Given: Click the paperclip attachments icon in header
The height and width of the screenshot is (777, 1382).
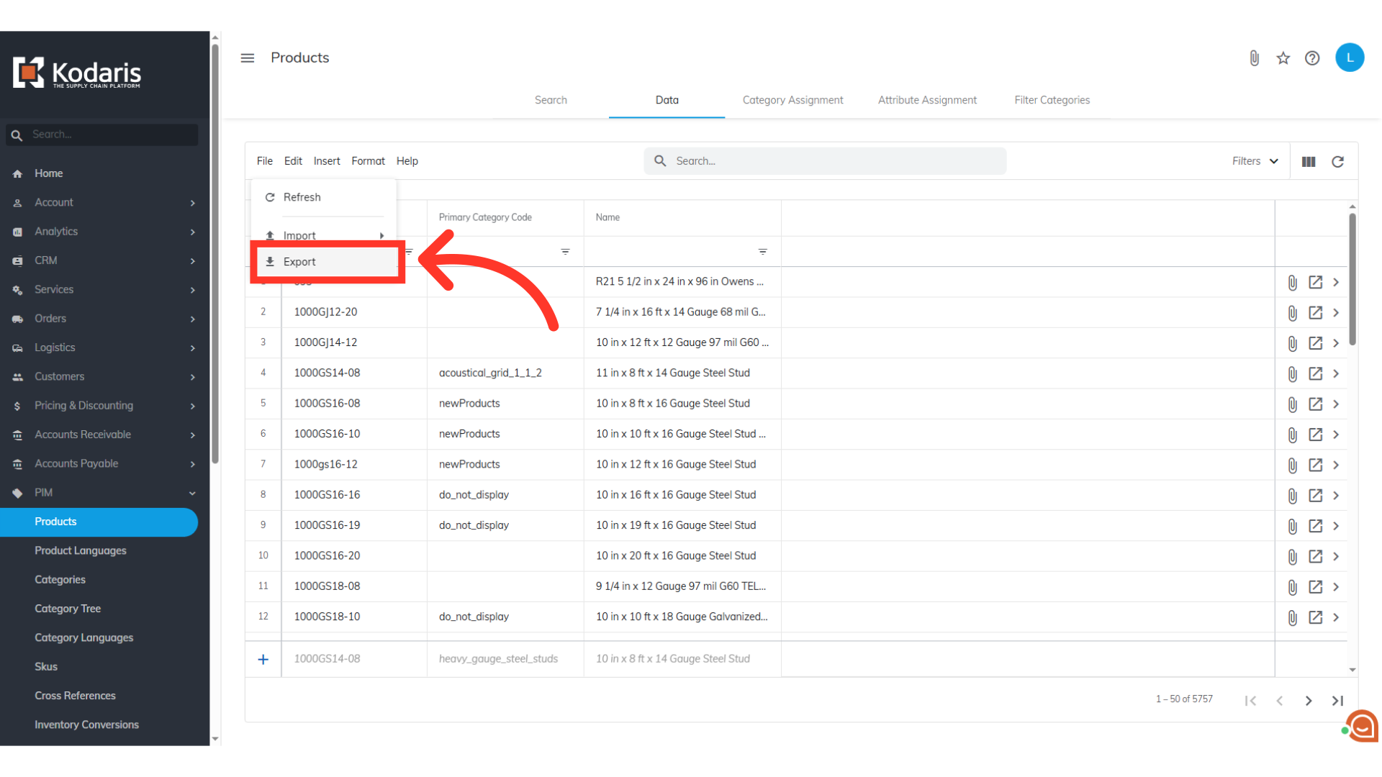Looking at the screenshot, I should tap(1254, 58).
